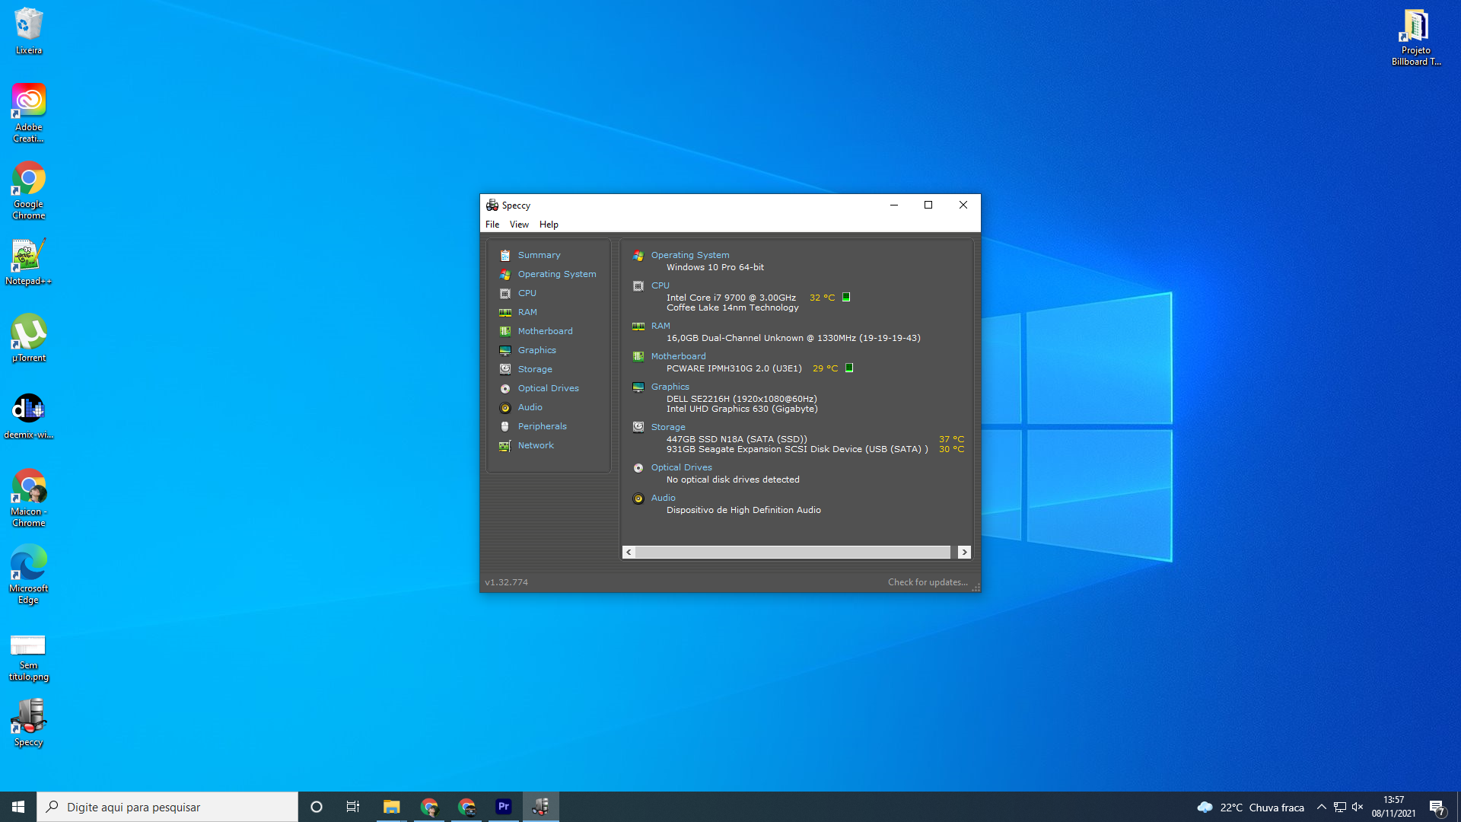
Task: Click the Audio speaker icon in sidebar
Action: (505, 408)
